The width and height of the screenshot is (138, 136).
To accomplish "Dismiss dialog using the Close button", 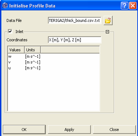I will click(114, 130).
